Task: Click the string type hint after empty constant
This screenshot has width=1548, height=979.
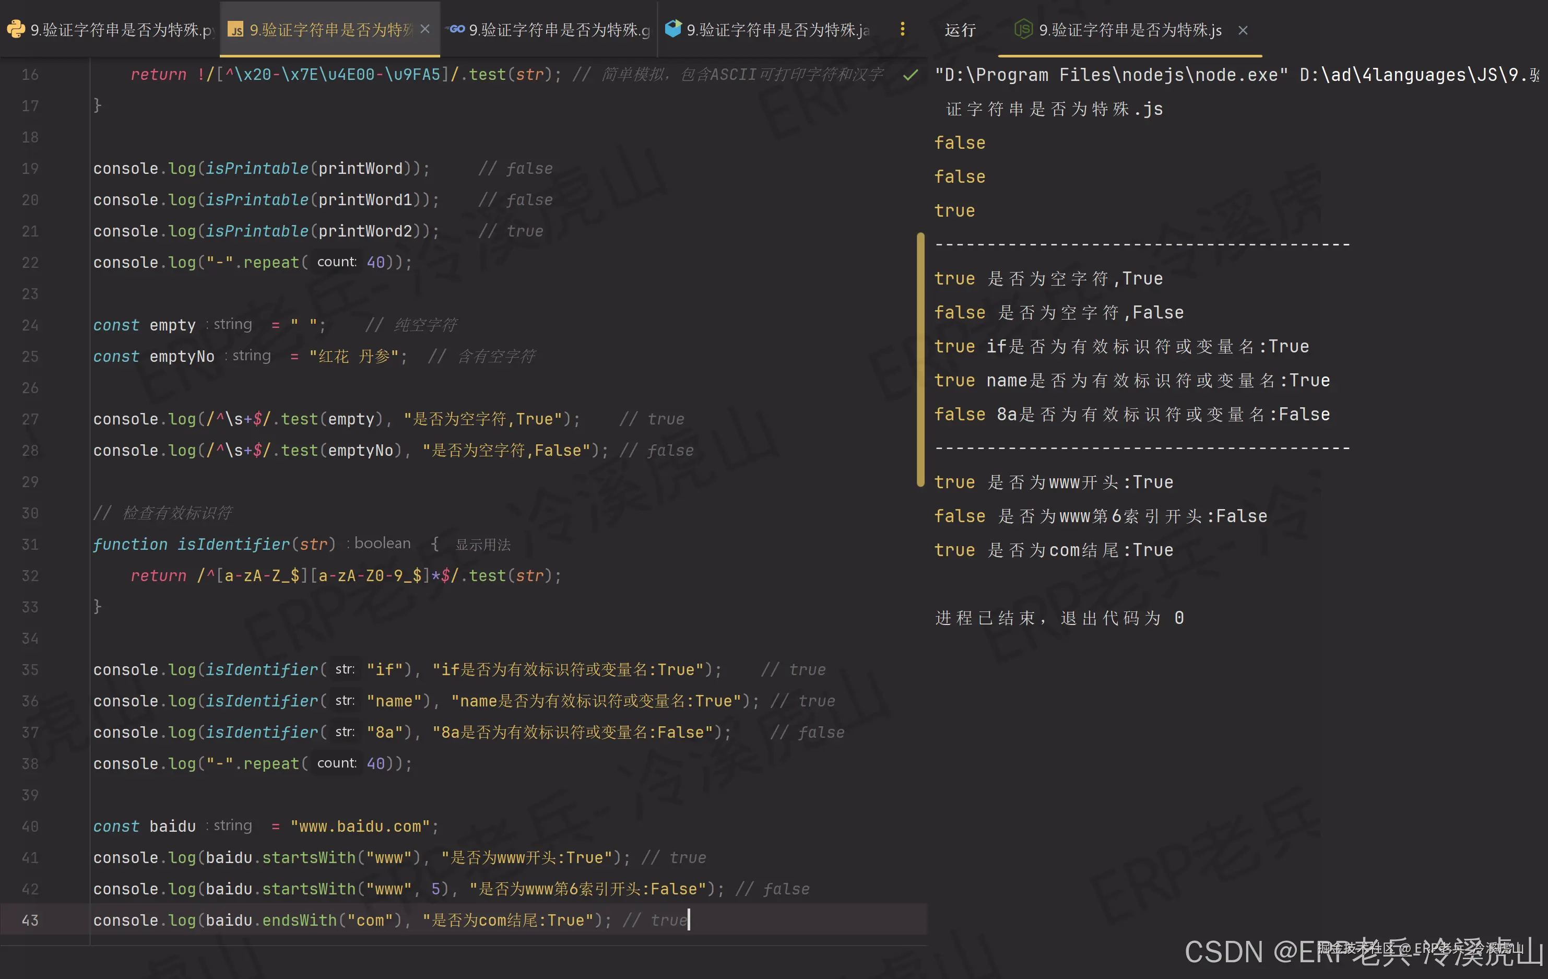Action: pyautogui.click(x=231, y=325)
